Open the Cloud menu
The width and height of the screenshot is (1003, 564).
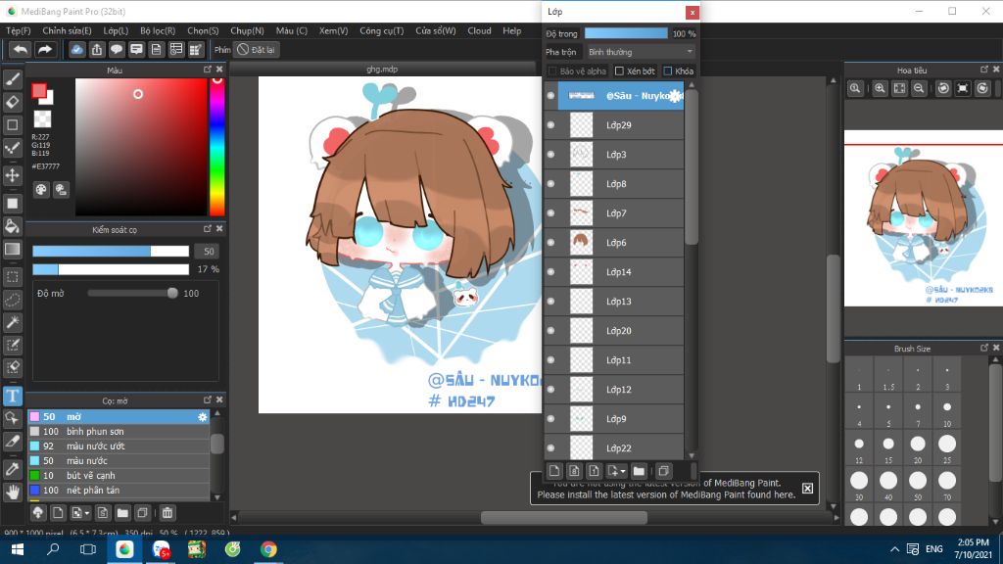coord(479,30)
